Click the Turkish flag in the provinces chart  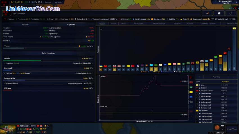[x=105, y=66]
